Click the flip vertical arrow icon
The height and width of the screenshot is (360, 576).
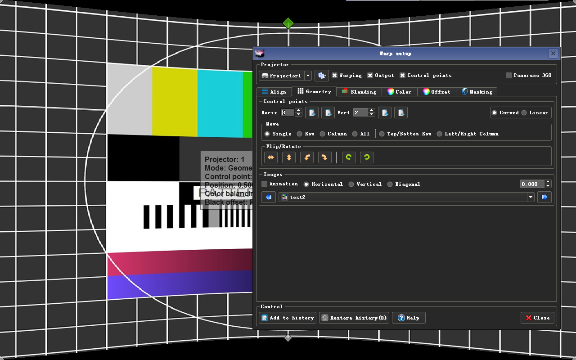288,157
